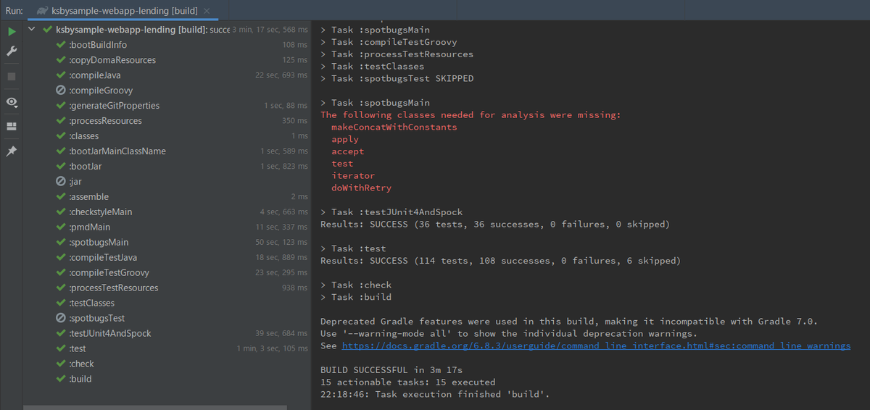Image resolution: width=870 pixels, height=410 pixels.
Task: Select the :checkstyleMain task row
Action: point(167,212)
